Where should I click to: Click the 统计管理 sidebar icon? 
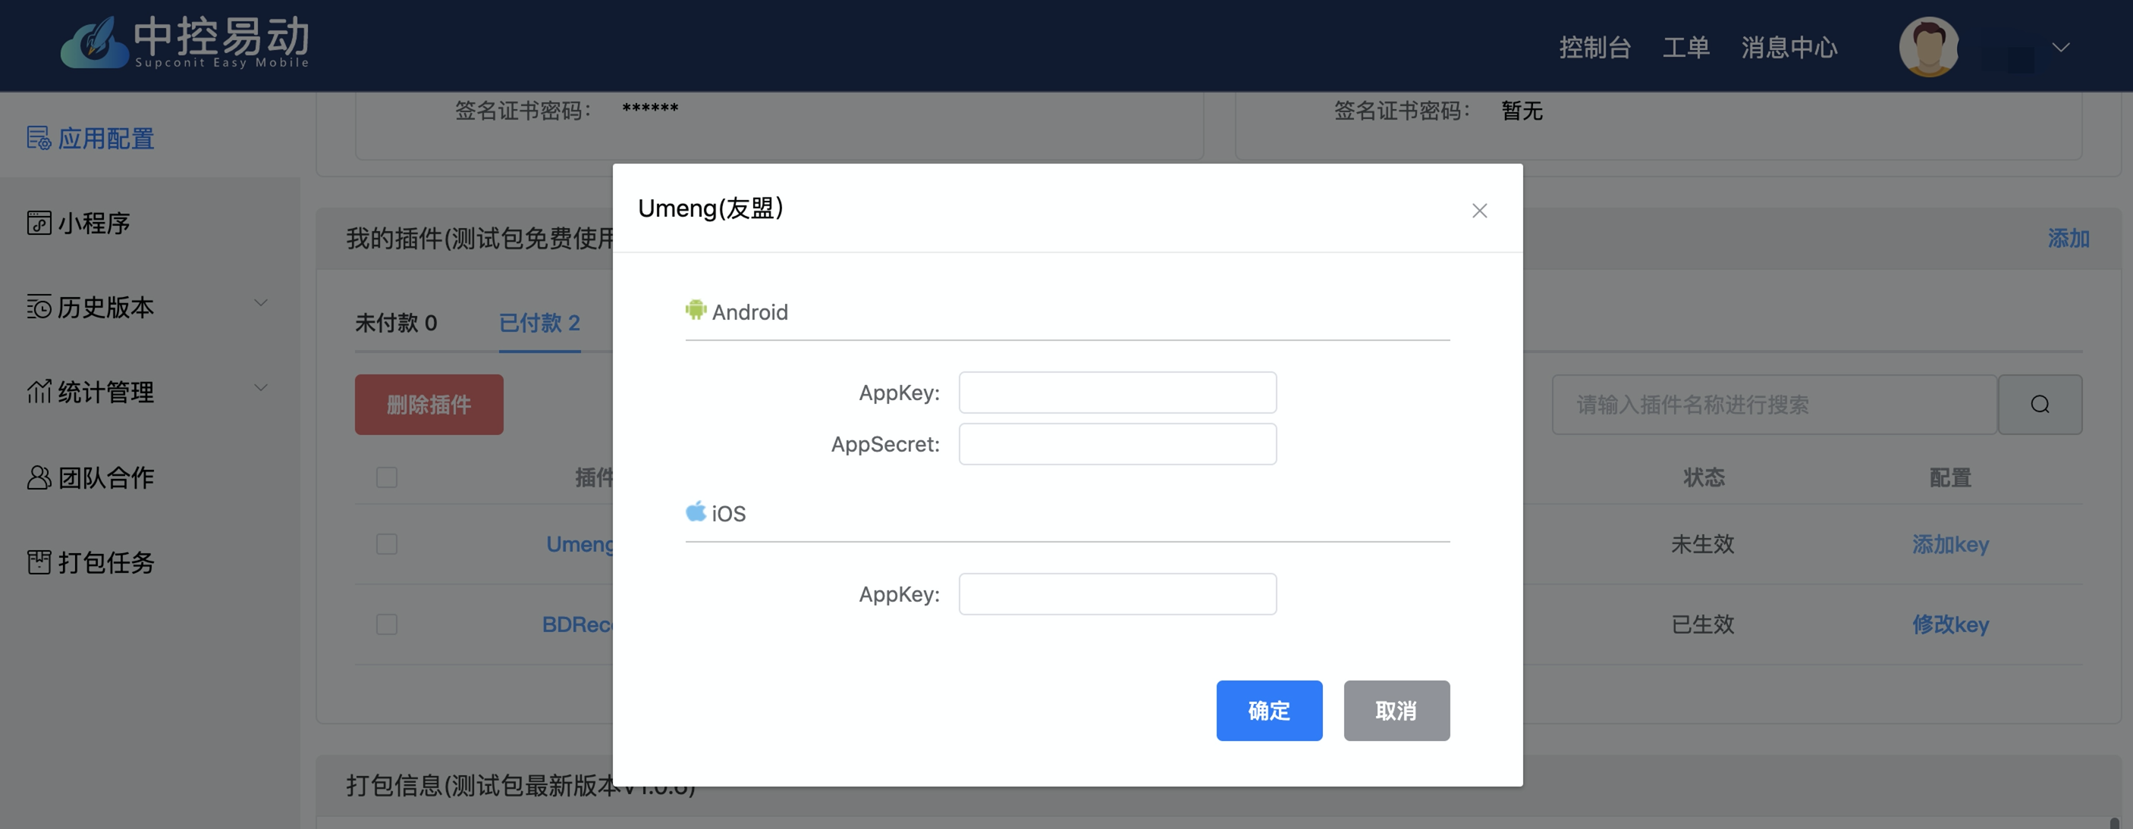[x=38, y=391]
